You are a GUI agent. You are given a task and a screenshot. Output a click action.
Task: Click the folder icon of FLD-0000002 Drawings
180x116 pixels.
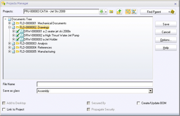coord(17,27)
